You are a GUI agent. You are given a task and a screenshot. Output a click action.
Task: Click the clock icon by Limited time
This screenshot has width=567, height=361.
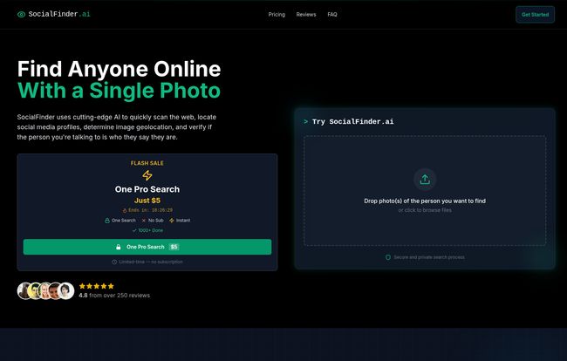click(114, 262)
